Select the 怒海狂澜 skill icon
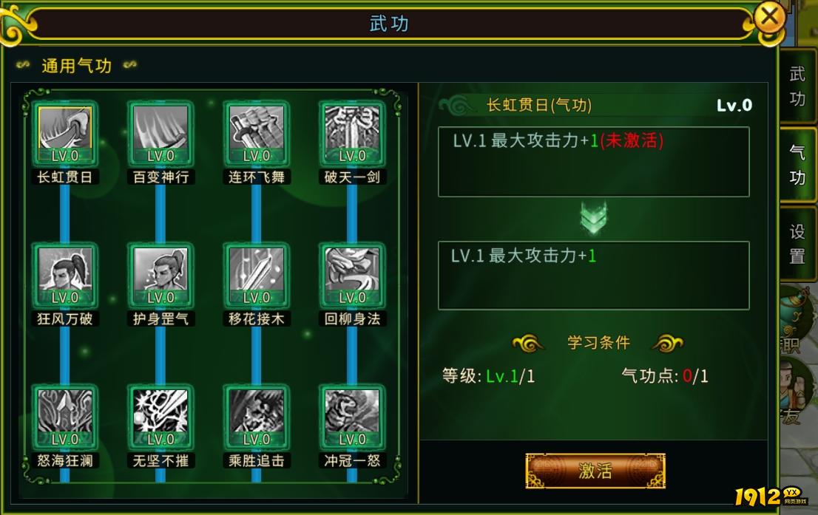 (64, 417)
